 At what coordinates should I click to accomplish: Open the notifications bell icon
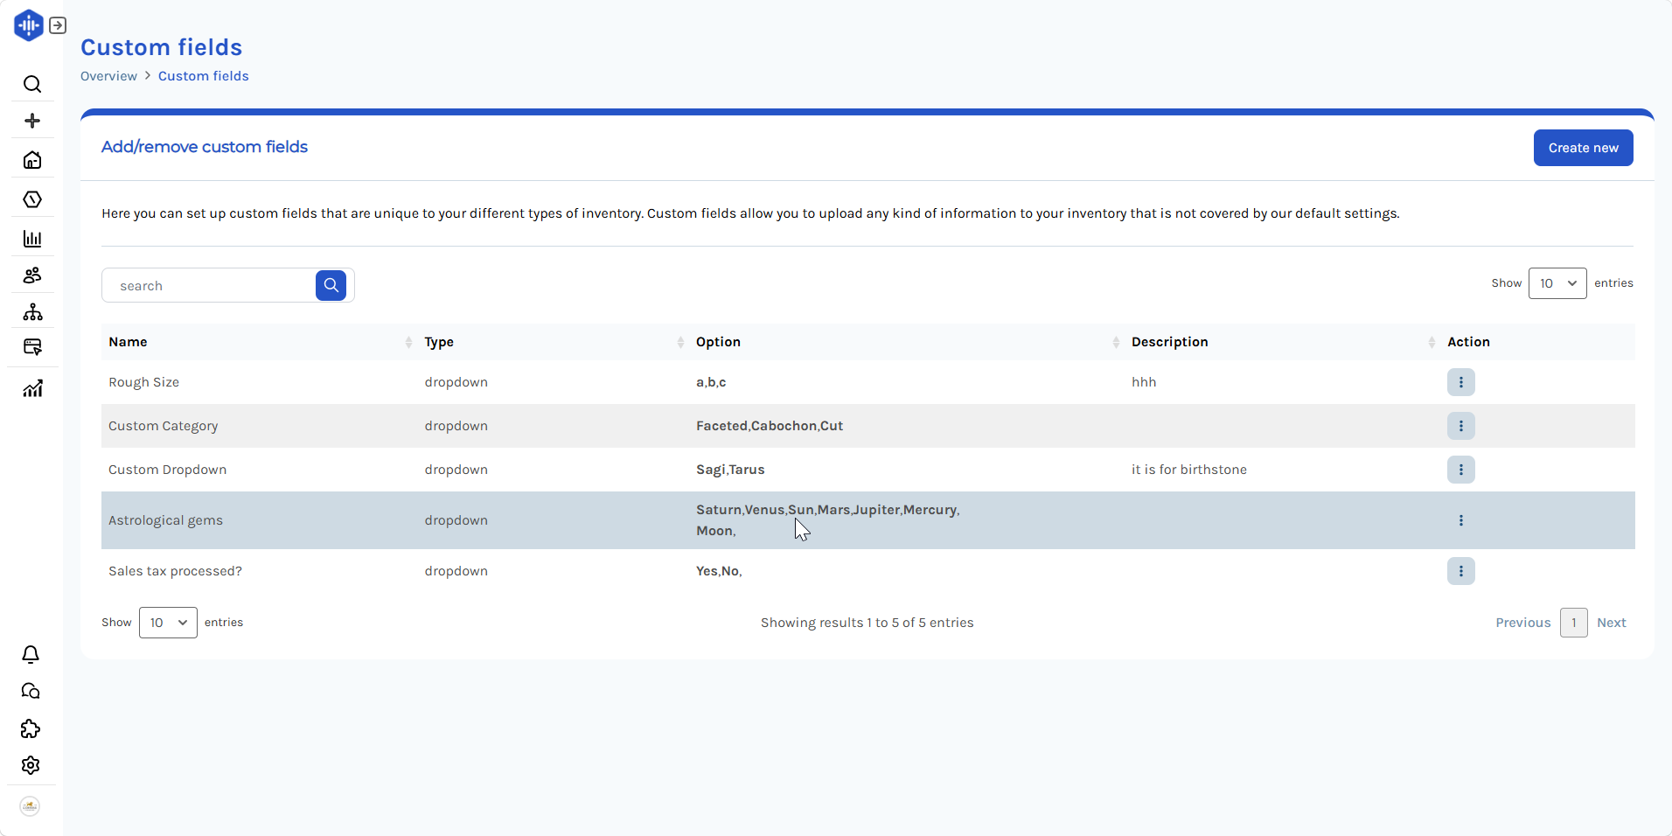31,655
